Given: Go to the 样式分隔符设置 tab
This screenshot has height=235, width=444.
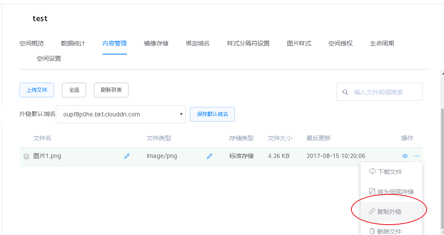Looking at the screenshot, I should [x=248, y=43].
